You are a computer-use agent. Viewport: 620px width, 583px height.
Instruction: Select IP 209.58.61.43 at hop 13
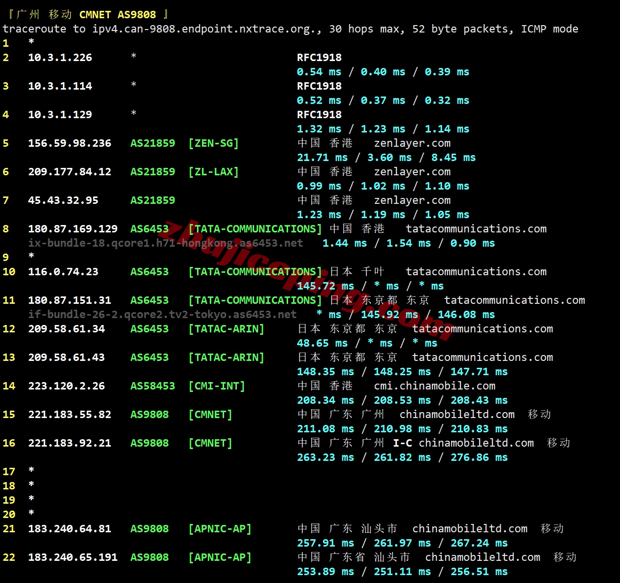coord(66,357)
